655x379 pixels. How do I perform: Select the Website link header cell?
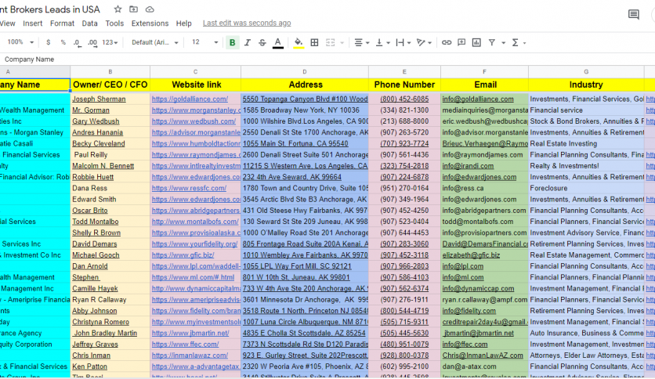[196, 85]
